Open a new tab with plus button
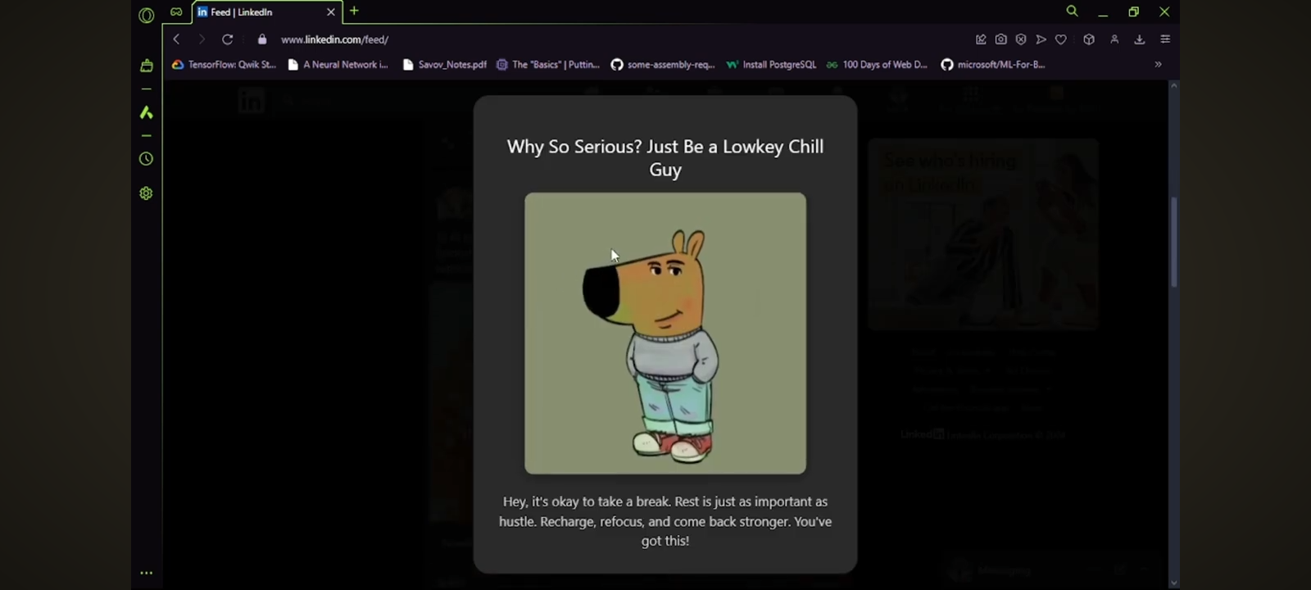 354,11
